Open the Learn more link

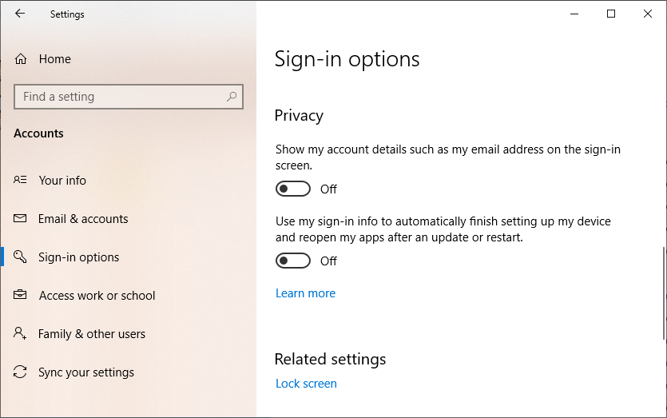coord(305,293)
